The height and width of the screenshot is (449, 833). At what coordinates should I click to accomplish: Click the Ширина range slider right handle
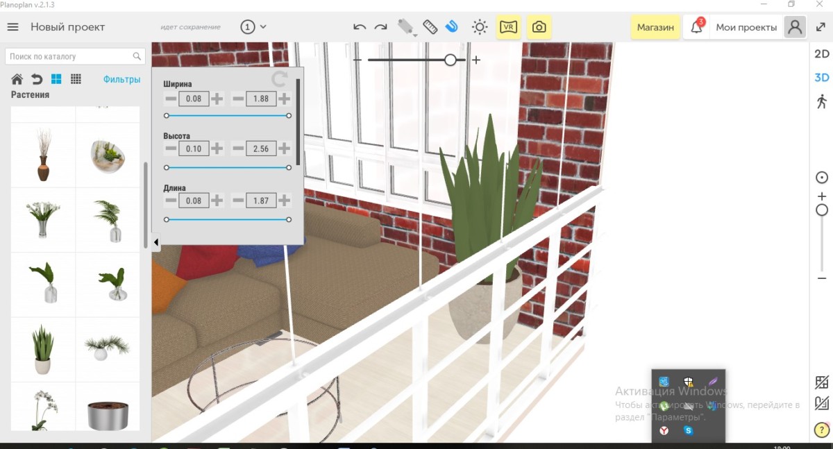pyautogui.click(x=289, y=116)
